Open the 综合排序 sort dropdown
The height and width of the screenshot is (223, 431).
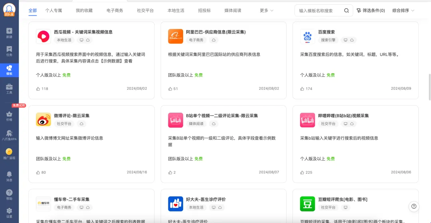pyautogui.click(x=403, y=10)
